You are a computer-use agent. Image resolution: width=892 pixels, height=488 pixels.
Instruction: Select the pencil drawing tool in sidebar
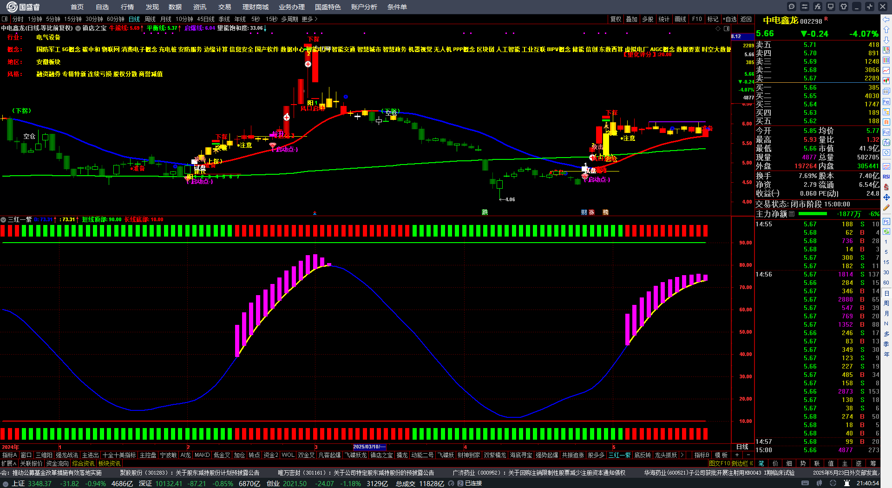[x=886, y=208]
